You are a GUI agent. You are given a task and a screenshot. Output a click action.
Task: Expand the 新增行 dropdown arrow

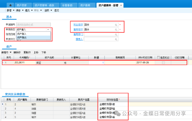pyautogui.click(x=10, y=52)
